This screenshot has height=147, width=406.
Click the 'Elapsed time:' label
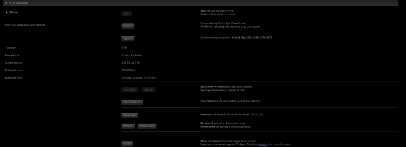point(13,55)
